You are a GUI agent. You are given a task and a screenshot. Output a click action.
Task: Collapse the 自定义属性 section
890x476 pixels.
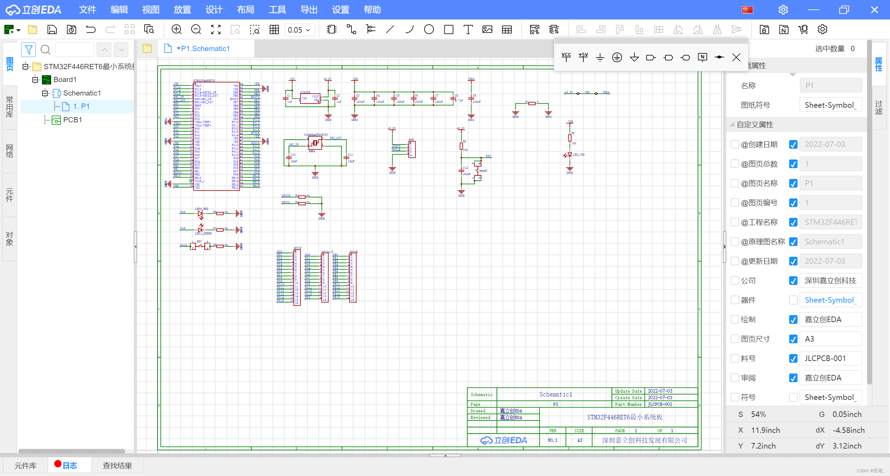tap(732, 124)
